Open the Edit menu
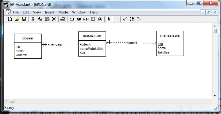The width and height of the screenshot is (221, 114). (26, 12)
